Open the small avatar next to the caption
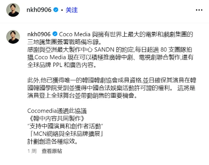The width and height of the screenshot is (209, 165). tap(13, 37)
